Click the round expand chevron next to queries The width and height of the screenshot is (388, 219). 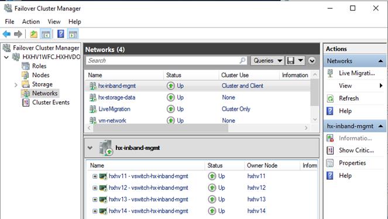pos(312,61)
